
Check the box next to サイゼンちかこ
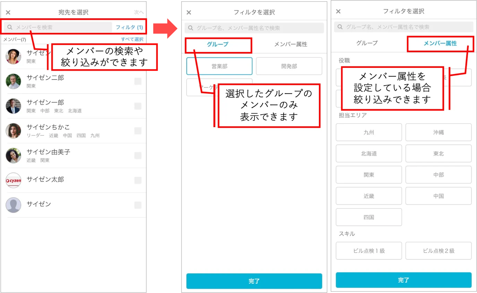tap(138, 131)
